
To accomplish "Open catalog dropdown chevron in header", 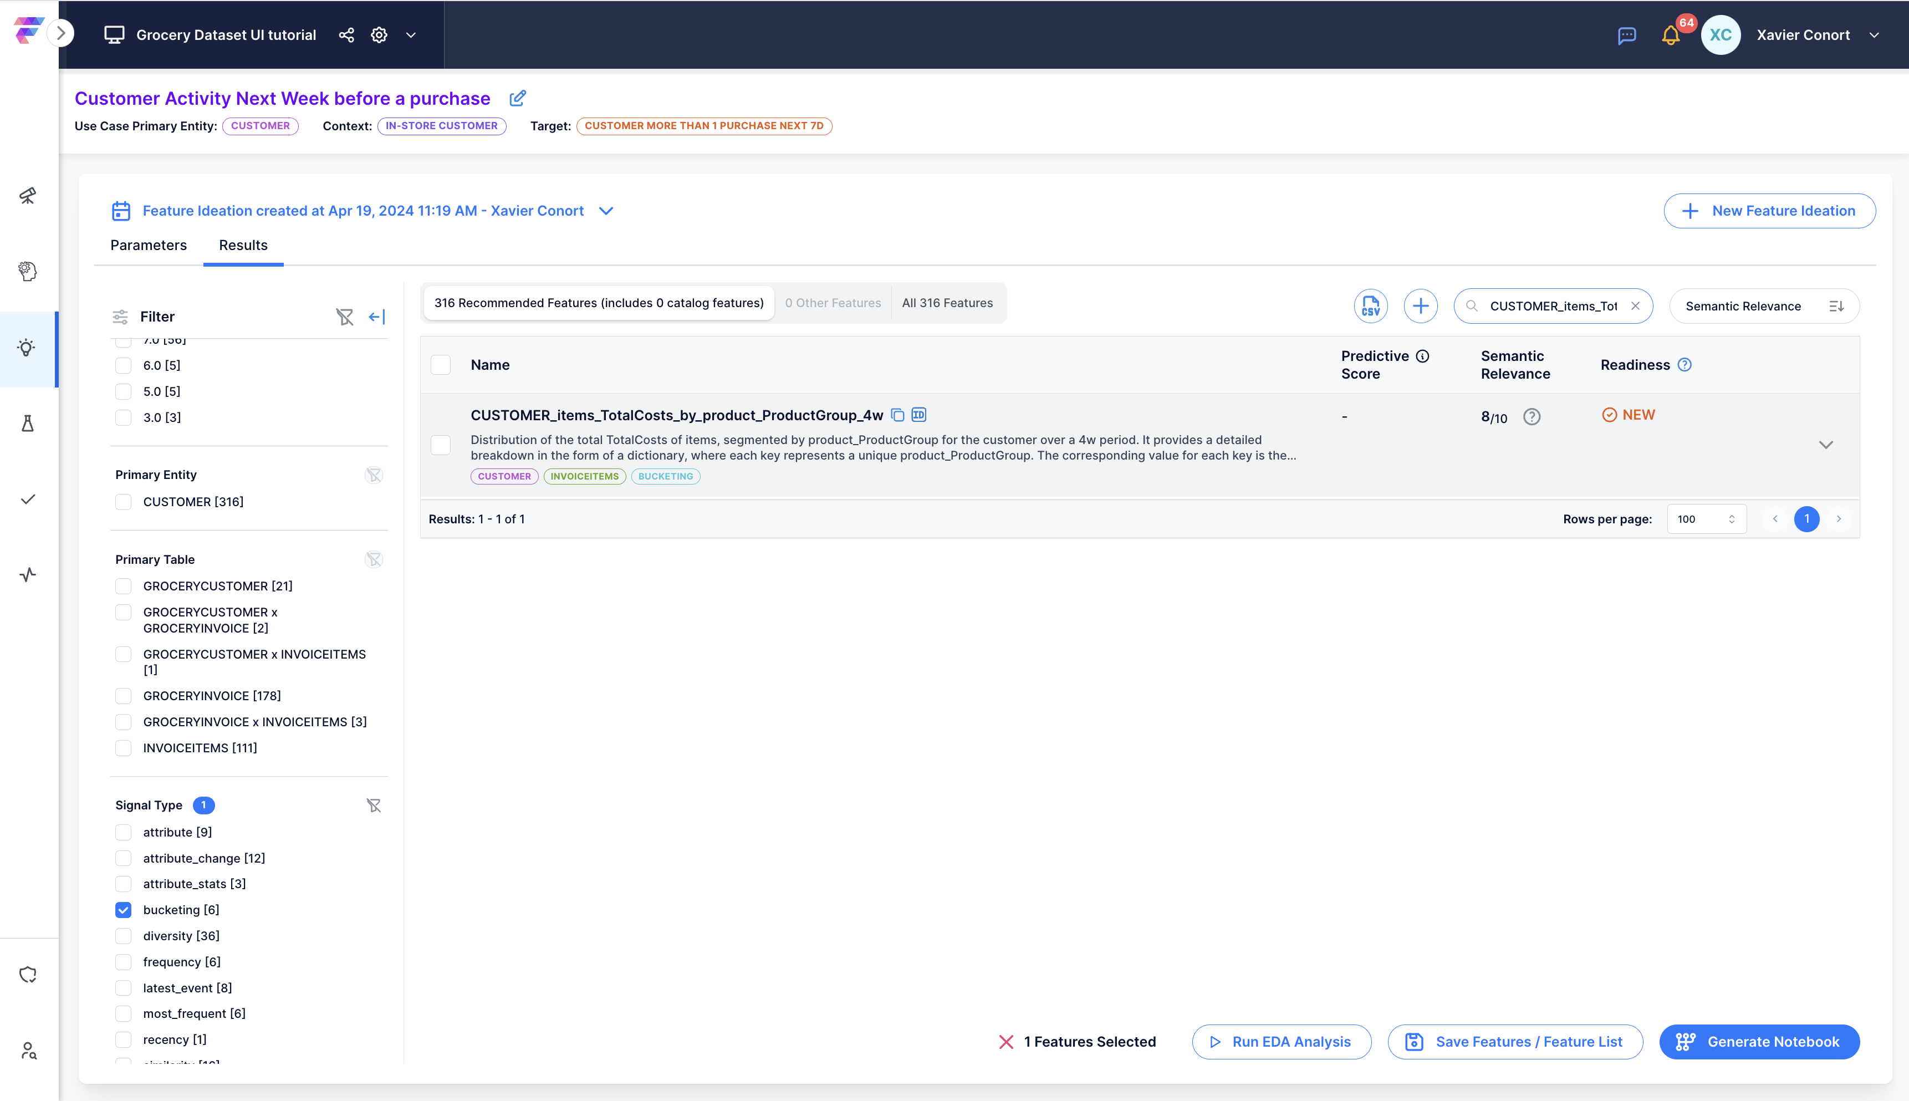I will 411,35.
